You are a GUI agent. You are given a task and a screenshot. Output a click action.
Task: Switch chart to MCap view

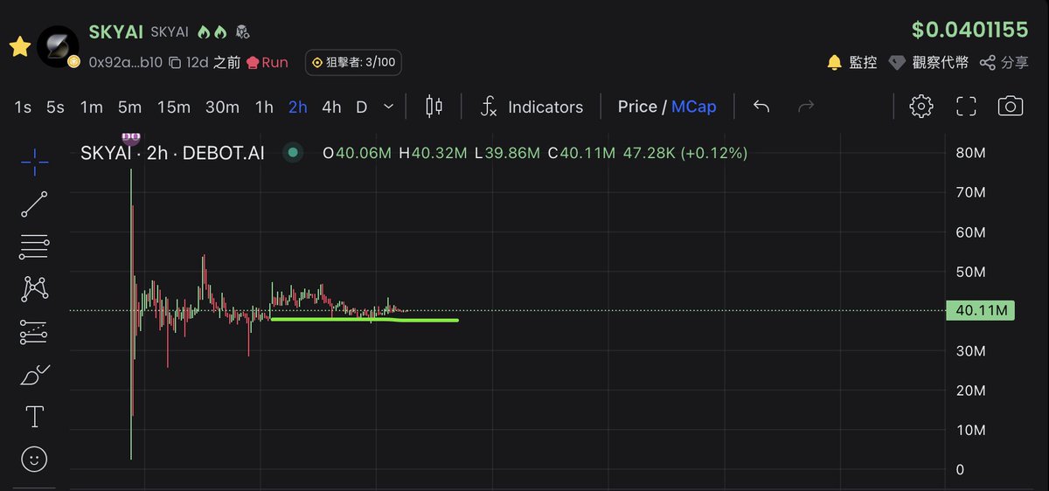693,107
